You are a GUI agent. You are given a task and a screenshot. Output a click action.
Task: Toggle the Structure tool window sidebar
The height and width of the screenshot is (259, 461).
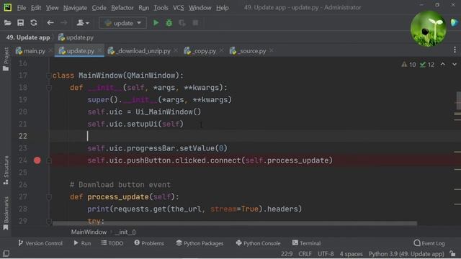point(6,170)
